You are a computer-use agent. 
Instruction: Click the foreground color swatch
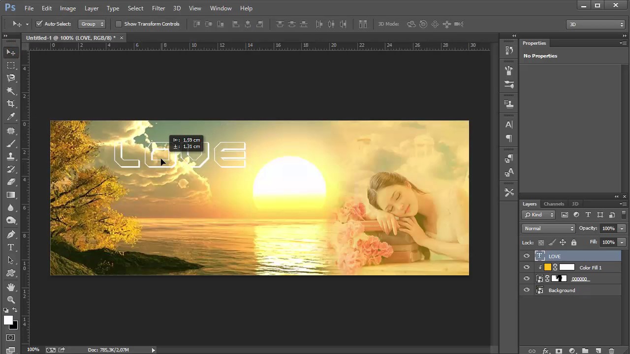pos(8,321)
